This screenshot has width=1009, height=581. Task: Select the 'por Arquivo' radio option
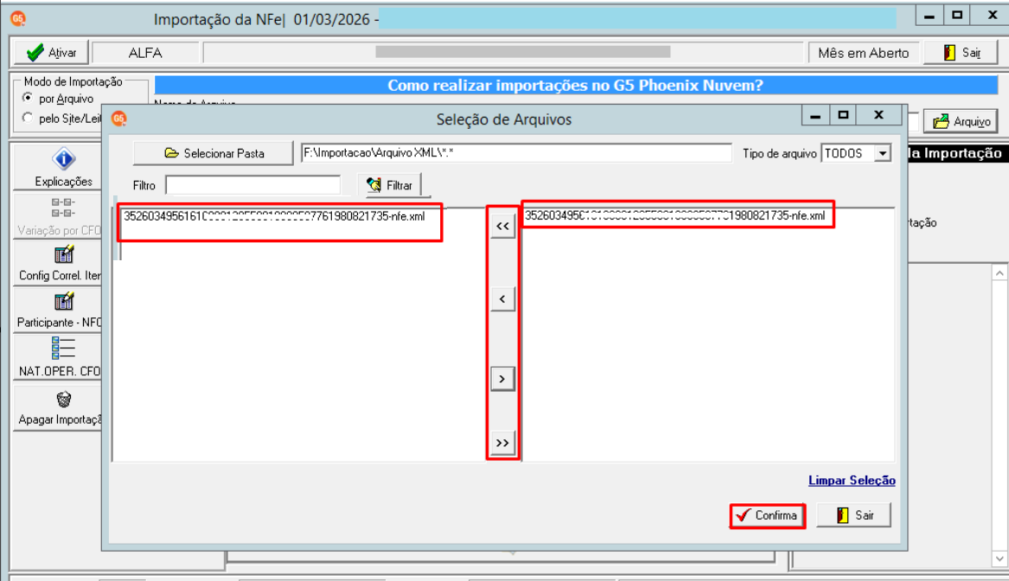click(x=28, y=99)
